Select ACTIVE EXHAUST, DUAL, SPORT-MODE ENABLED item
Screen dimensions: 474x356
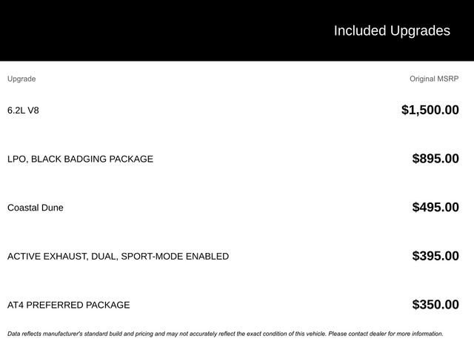[x=118, y=257]
